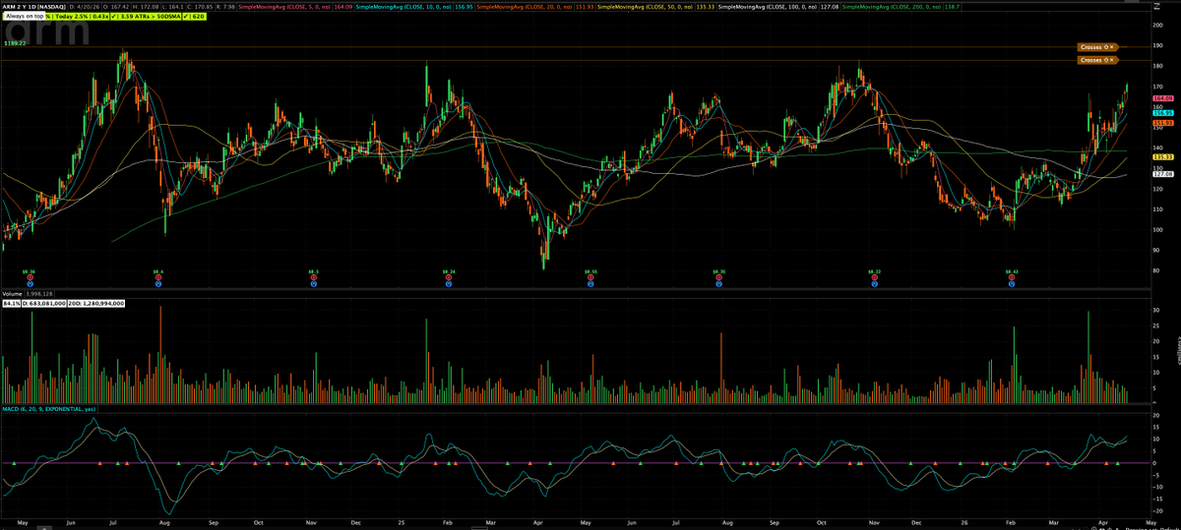Click the H: 172.08 high price readout
Viewport: 1181px width, 530px height.
click(x=147, y=7)
